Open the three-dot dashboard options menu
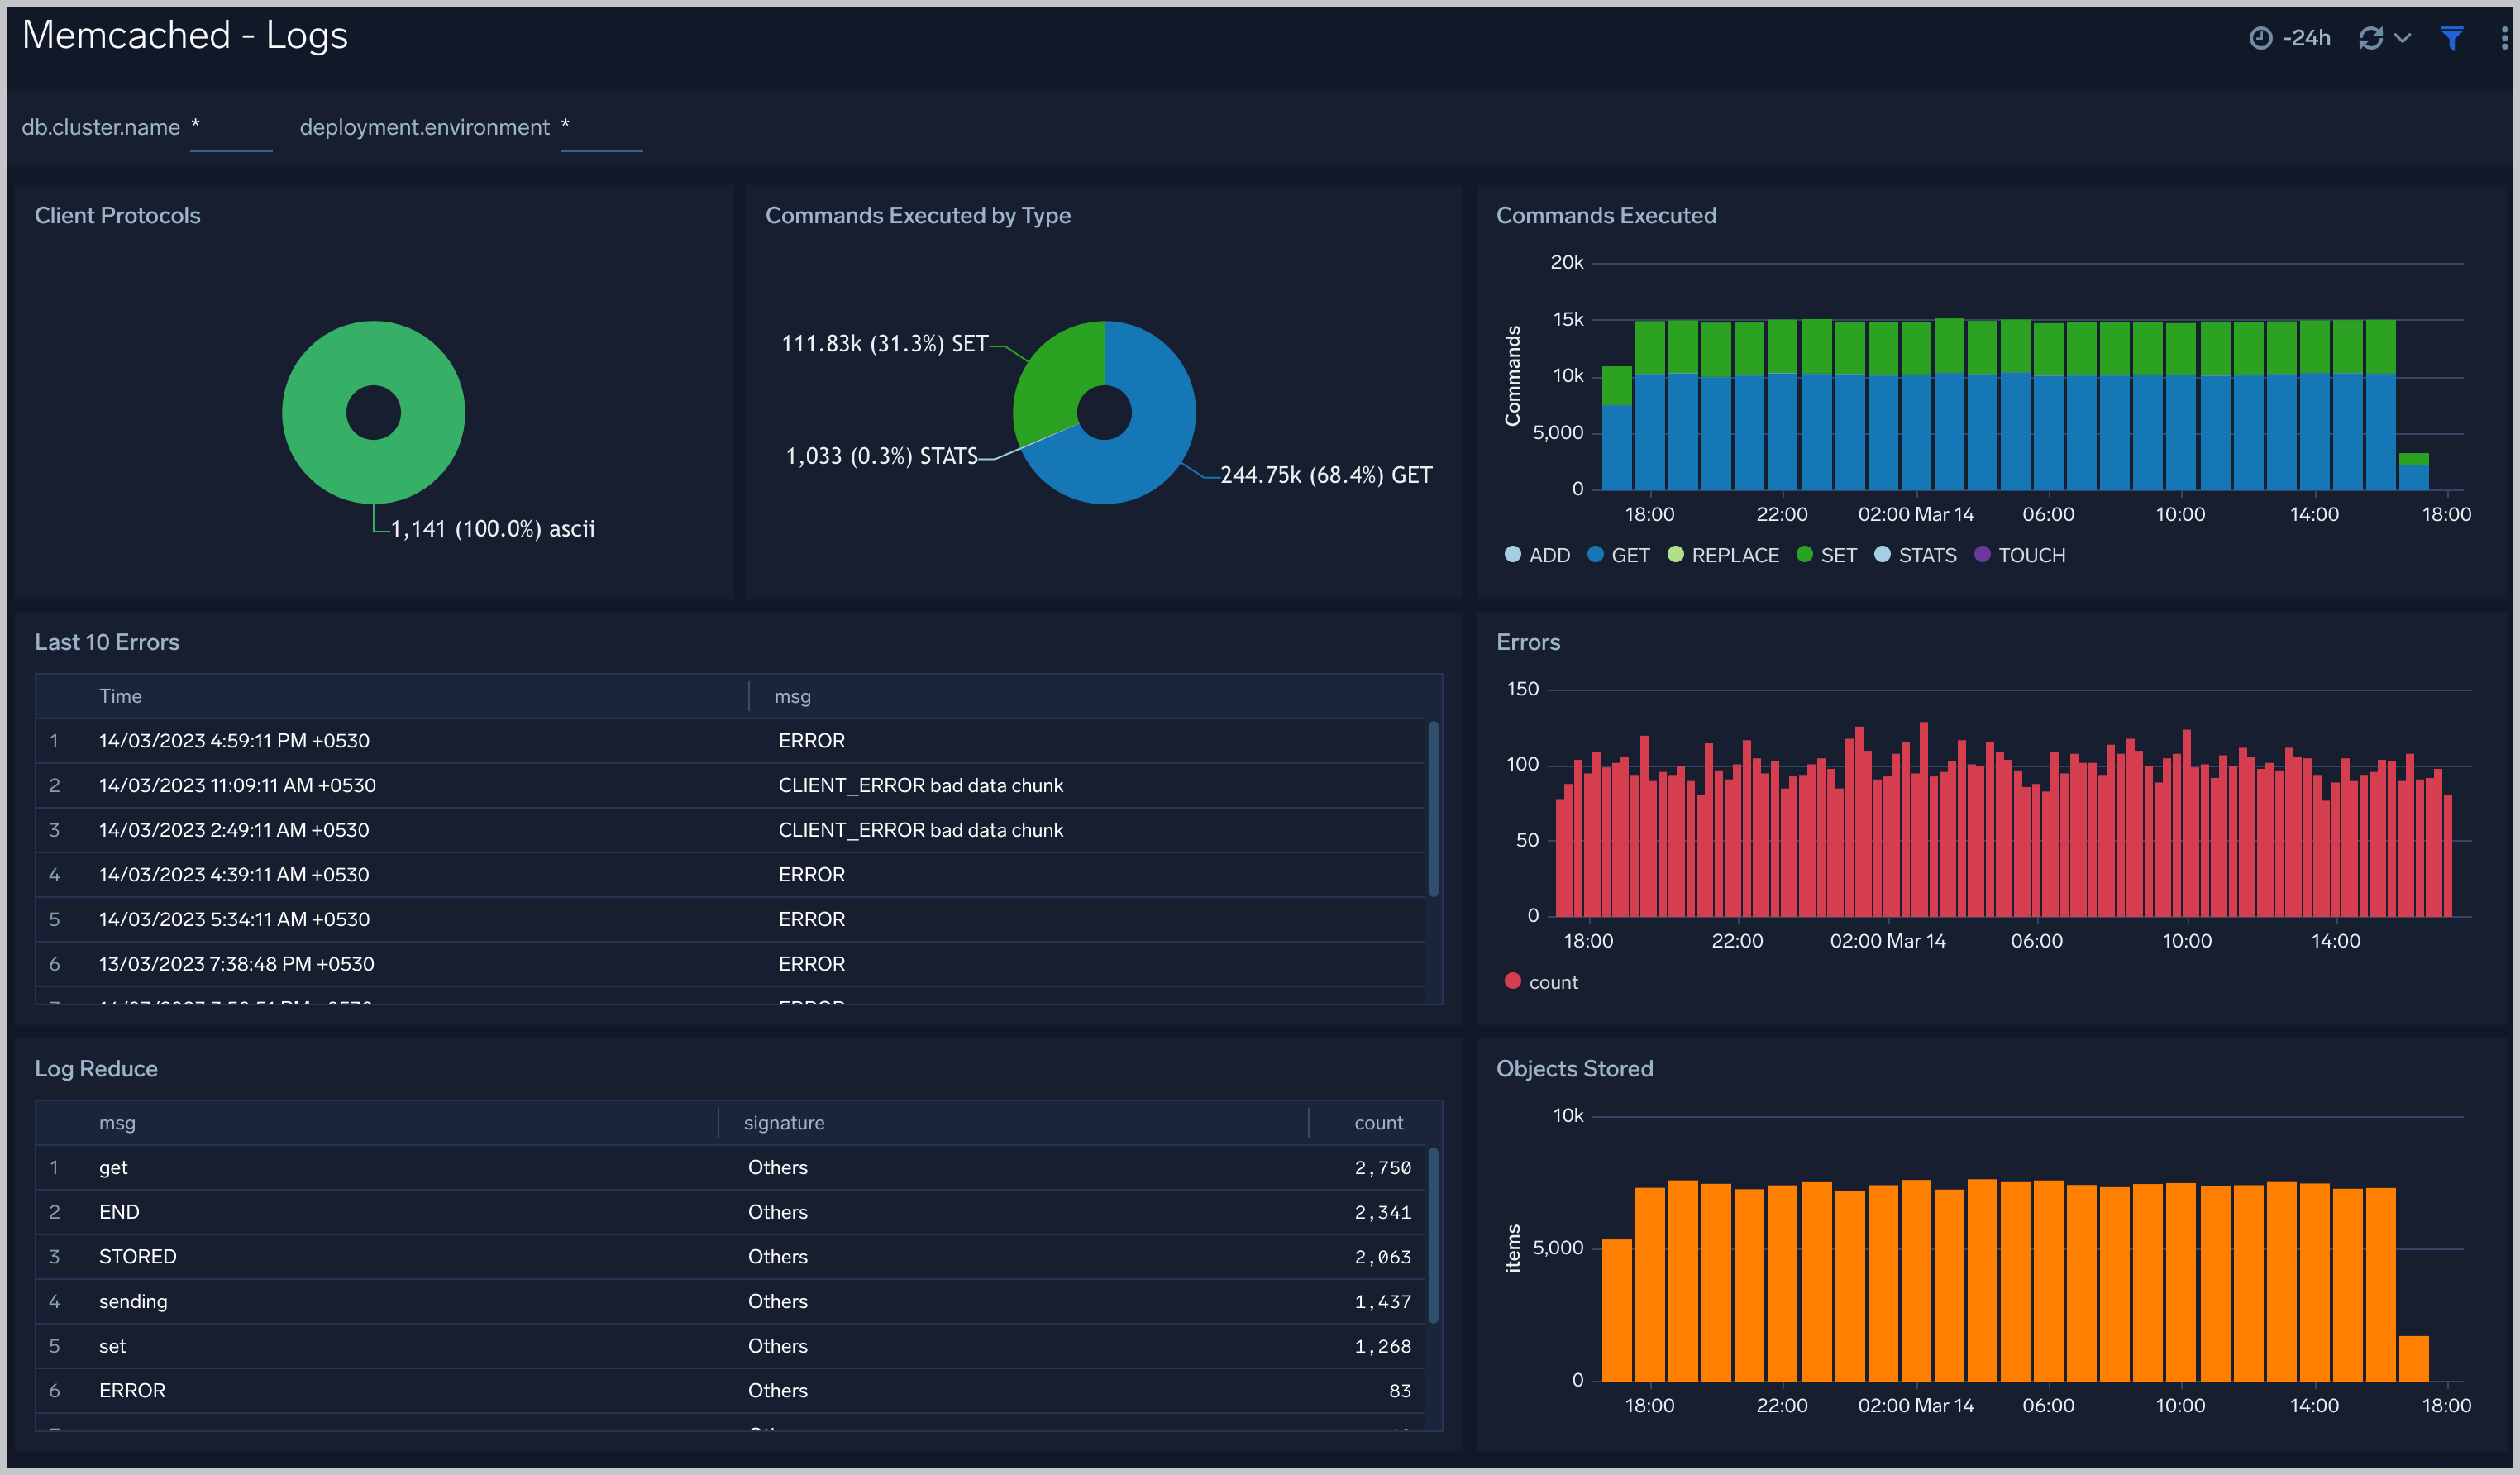This screenshot has width=2520, height=1475. (2504, 38)
